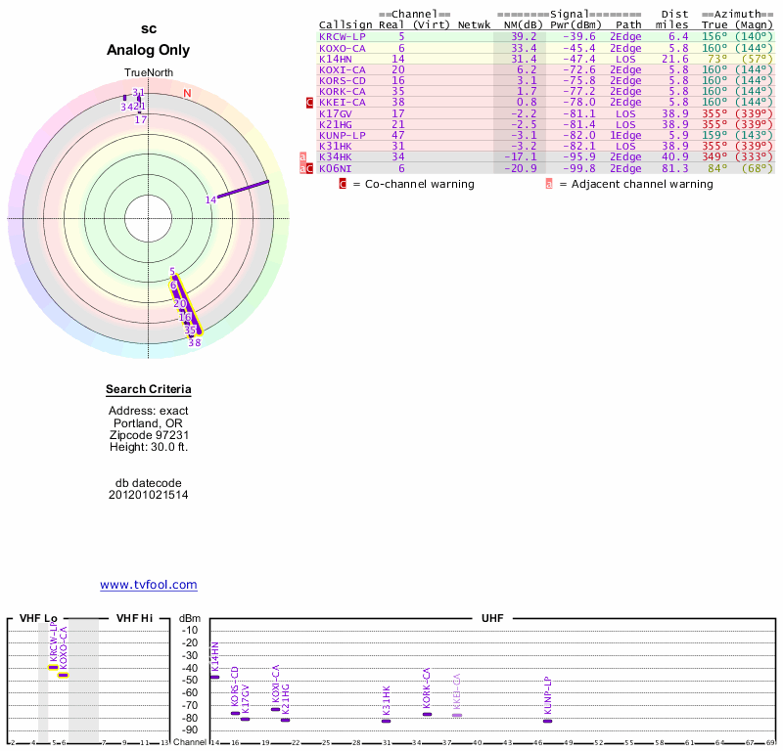Click the K14HN signal marker in UHF chart

(x=215, y=677)
